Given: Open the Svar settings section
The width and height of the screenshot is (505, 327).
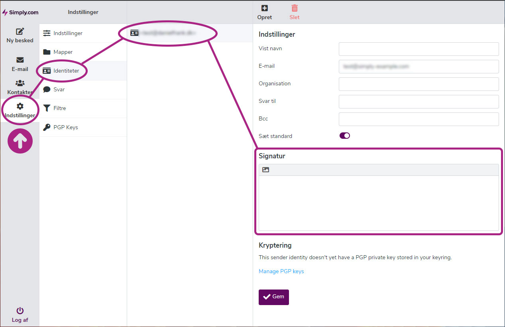Looking at the screenshot, I should (x=59, y=89).
